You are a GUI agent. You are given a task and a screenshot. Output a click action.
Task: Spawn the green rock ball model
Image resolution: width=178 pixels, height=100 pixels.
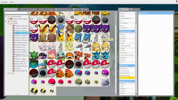pyautogui.click(x=78, y=29)
